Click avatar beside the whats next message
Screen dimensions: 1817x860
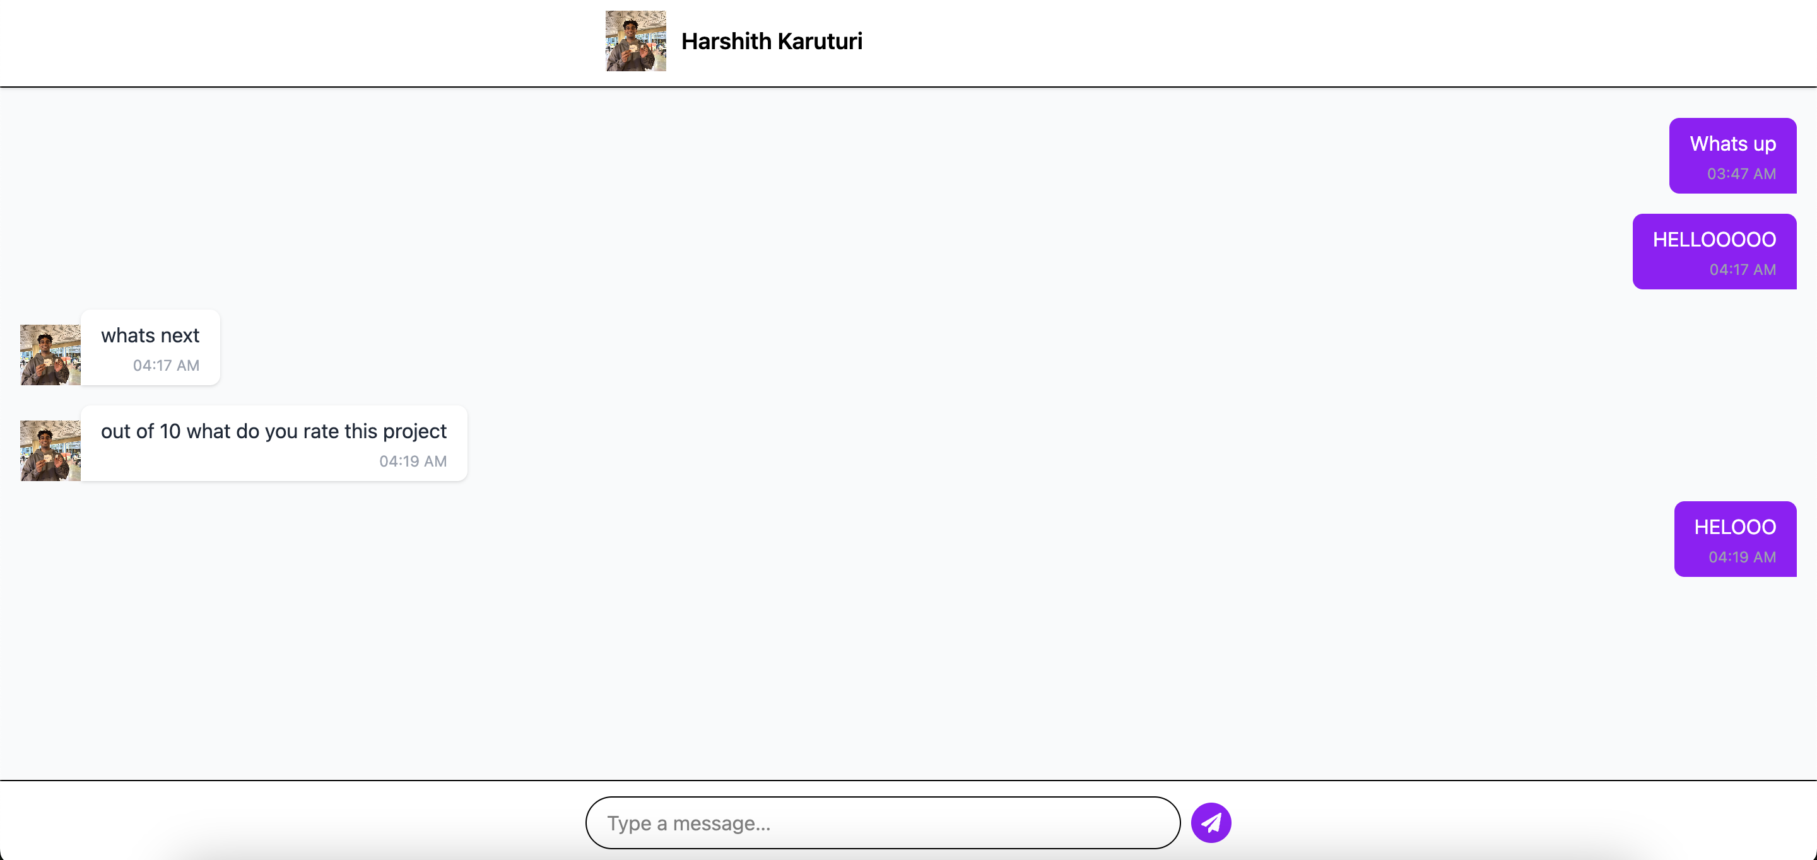point(50,354)
